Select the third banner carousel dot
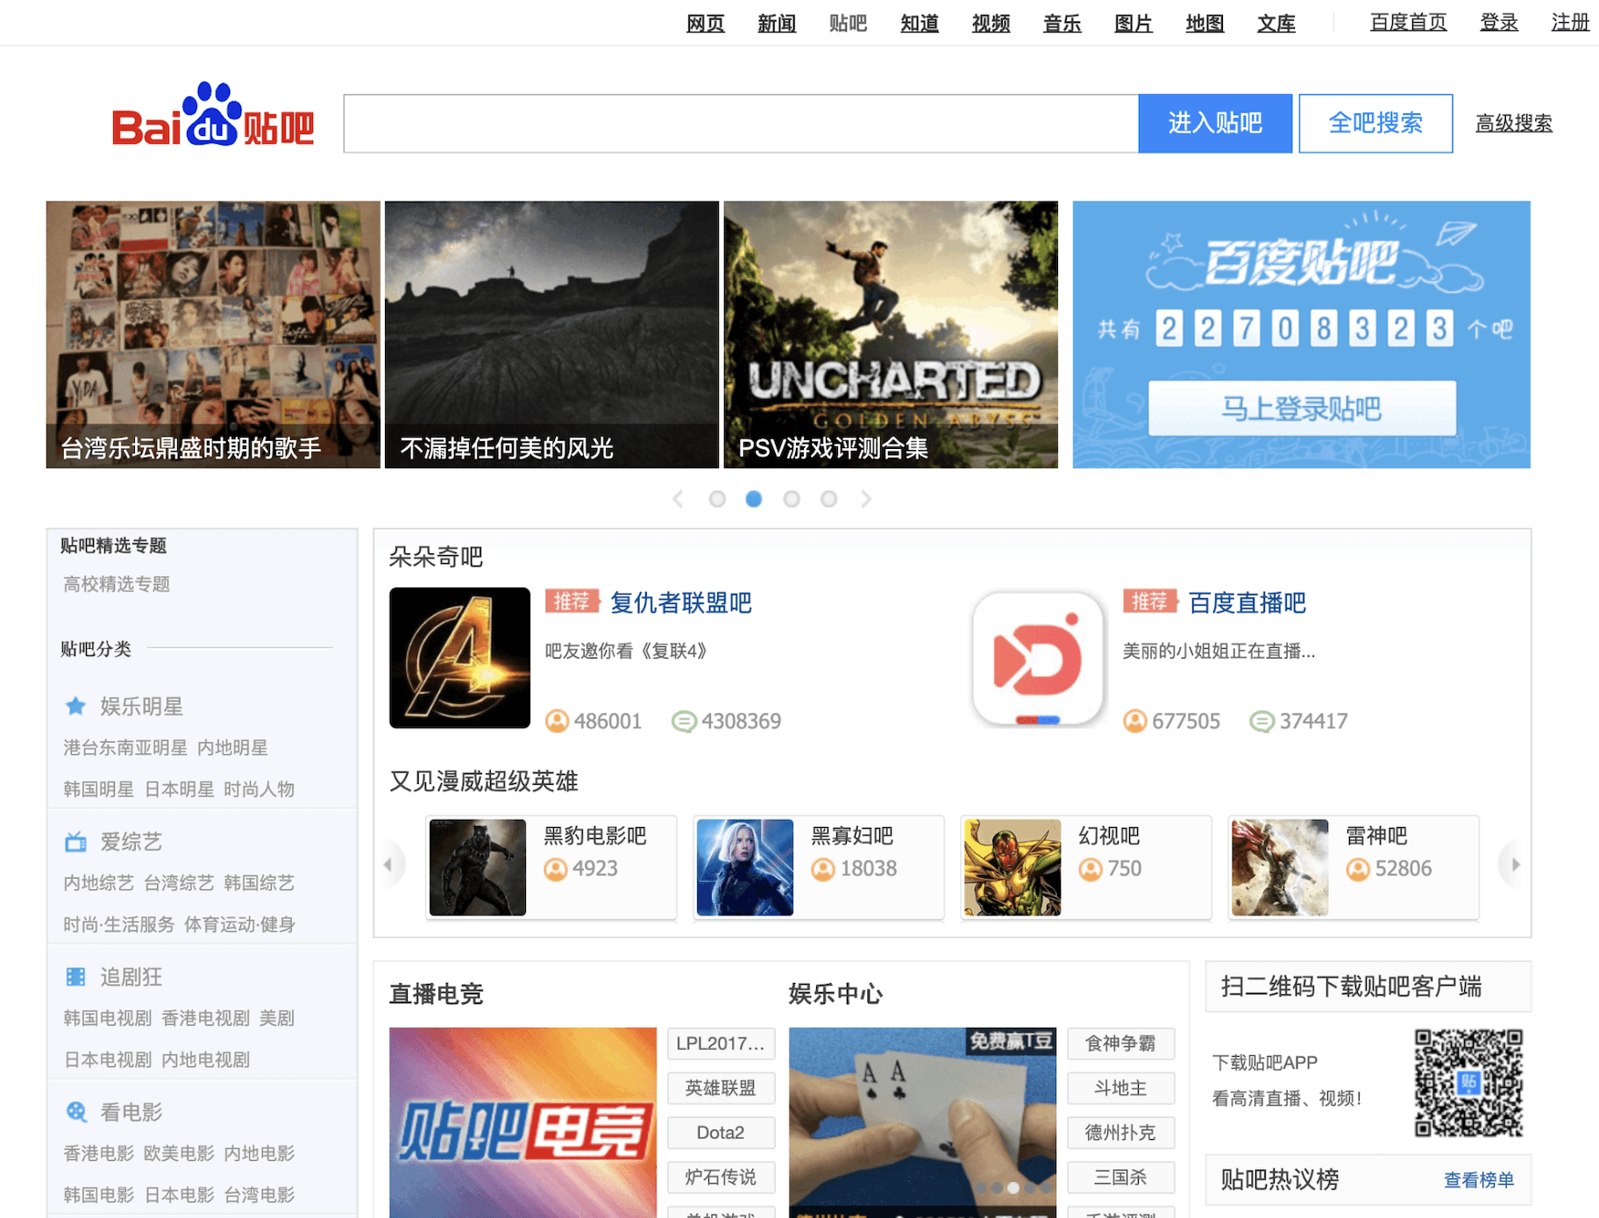1599x1218 pixels. point(792,499)
